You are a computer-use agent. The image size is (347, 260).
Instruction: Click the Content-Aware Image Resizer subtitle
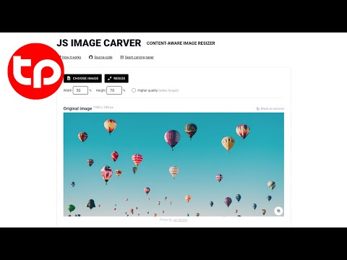[181, 43]
